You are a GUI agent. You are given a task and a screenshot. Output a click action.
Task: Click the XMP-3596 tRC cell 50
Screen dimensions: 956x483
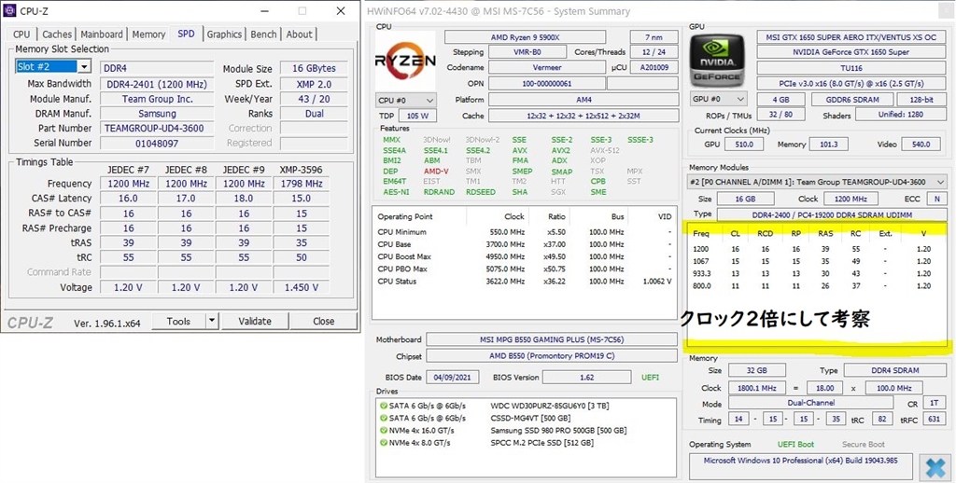click(x=302, y=257)
